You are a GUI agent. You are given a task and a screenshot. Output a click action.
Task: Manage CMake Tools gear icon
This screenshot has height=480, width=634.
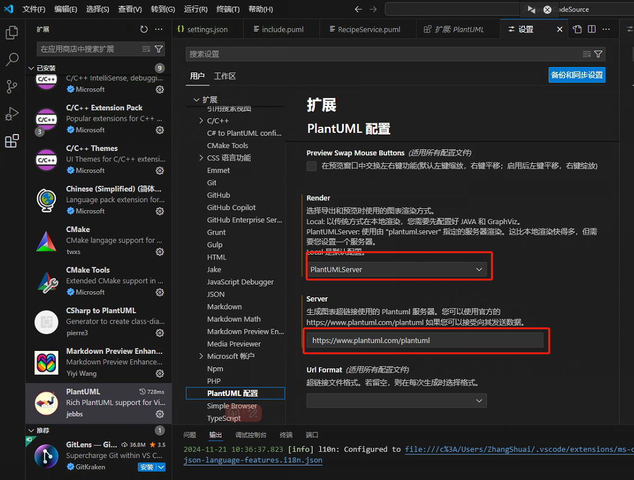pos(160,292)
